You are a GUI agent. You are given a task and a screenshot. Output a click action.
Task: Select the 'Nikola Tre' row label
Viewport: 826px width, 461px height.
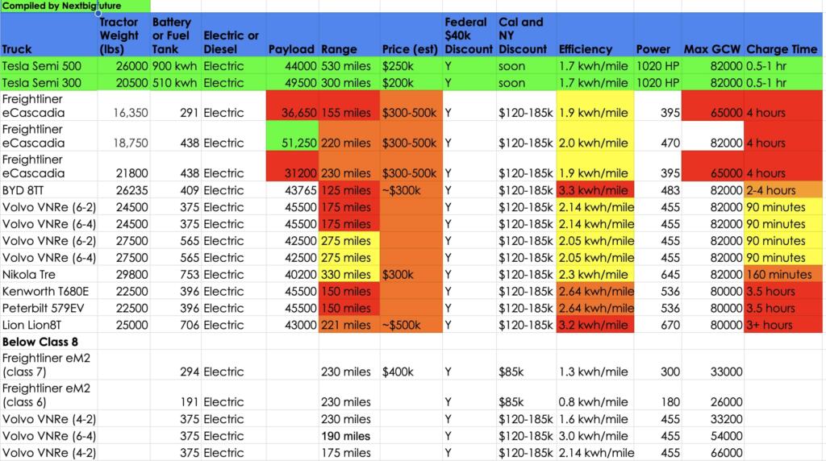click(31, 275)
